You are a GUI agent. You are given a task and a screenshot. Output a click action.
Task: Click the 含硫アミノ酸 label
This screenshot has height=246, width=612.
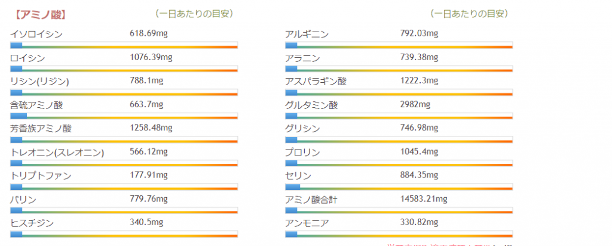coord(36,105)
